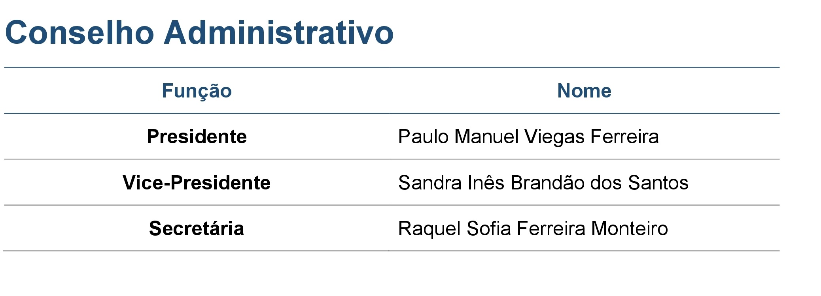
Task: Click the Vice-Presidente role cell
Action: click(197, 183)
